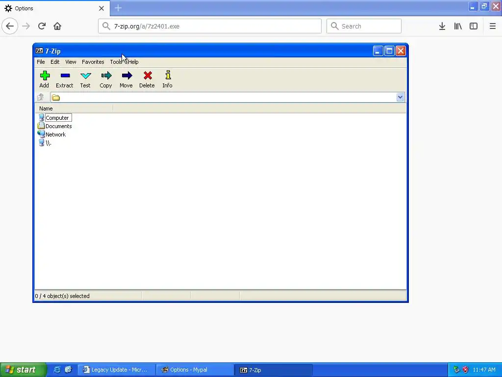Image resolution: width=502 pixels, height=377 pixels.
Task: Open the Edit menu in 7-Zip
Action: point(55,62)
